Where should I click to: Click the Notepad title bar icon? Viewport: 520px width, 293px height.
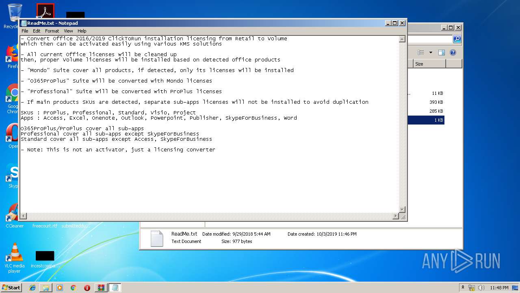tap(24, 23)
